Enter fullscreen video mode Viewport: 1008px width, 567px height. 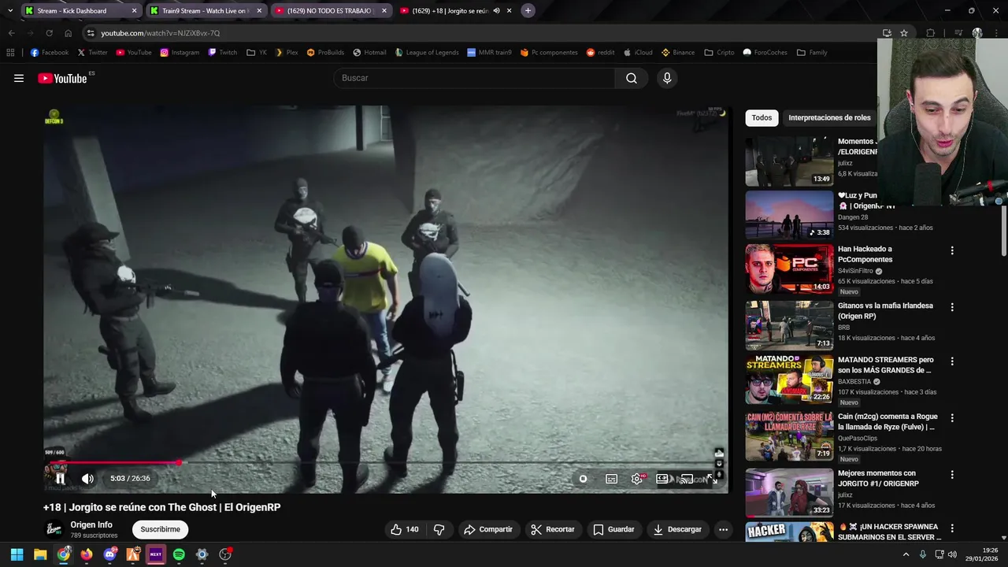(712, 479)
